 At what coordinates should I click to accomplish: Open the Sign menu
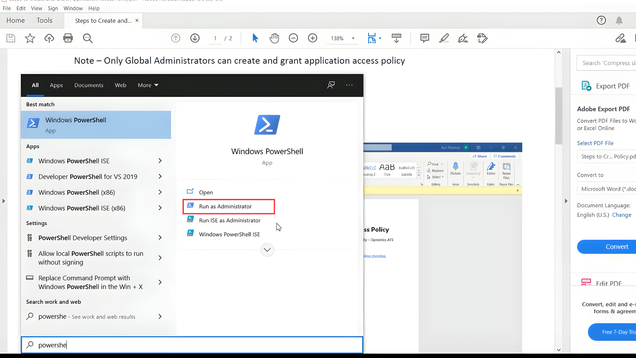click(53, 8)
